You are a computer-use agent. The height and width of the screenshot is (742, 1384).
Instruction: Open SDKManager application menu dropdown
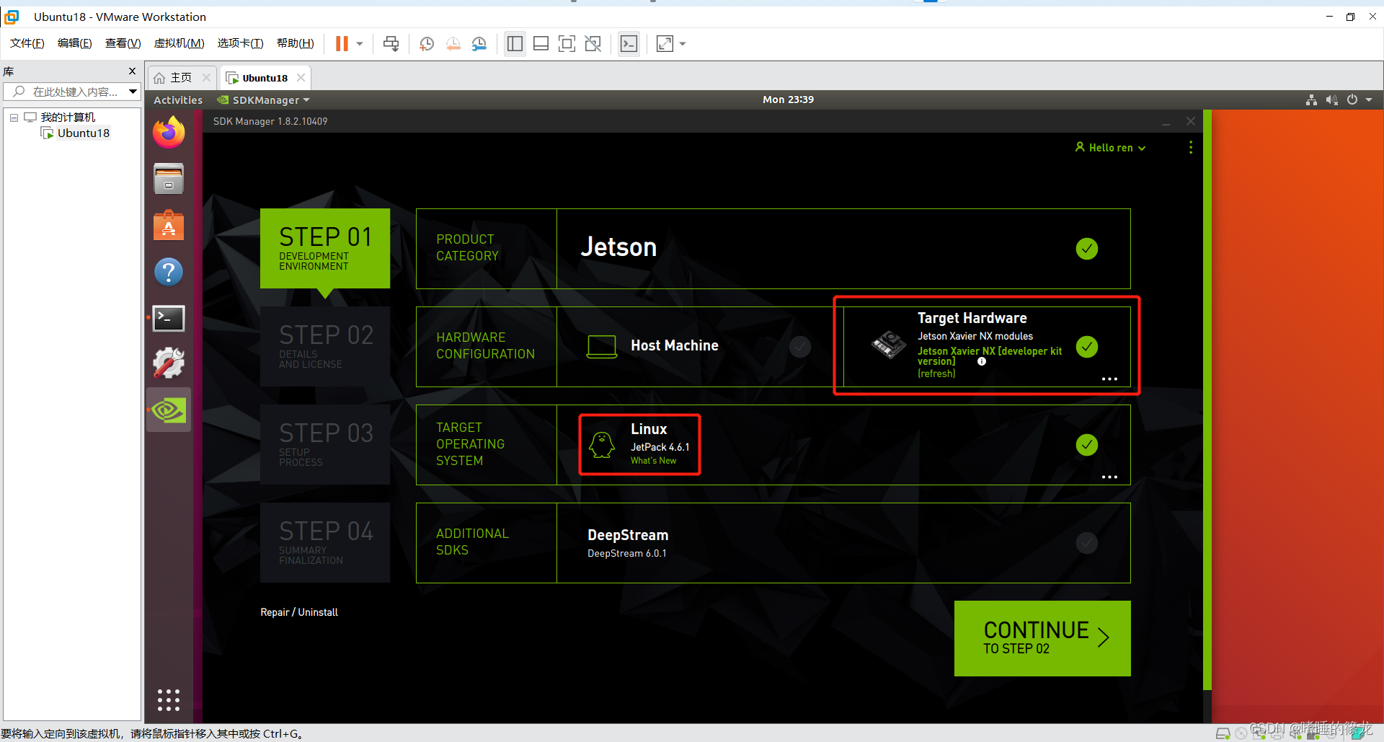265,100
